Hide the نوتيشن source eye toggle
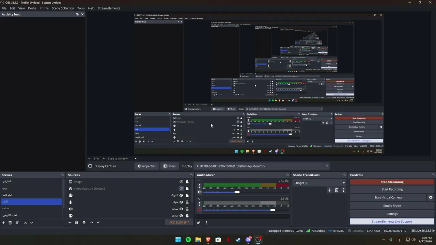The width and height of the screenshot is (436, 245). point(181,216)
